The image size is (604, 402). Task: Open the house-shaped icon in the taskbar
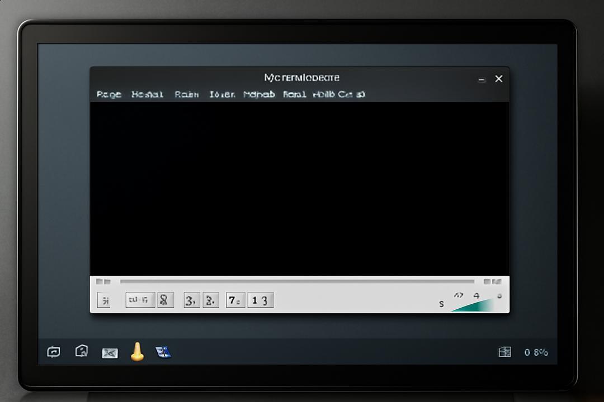tap(82, 351)
